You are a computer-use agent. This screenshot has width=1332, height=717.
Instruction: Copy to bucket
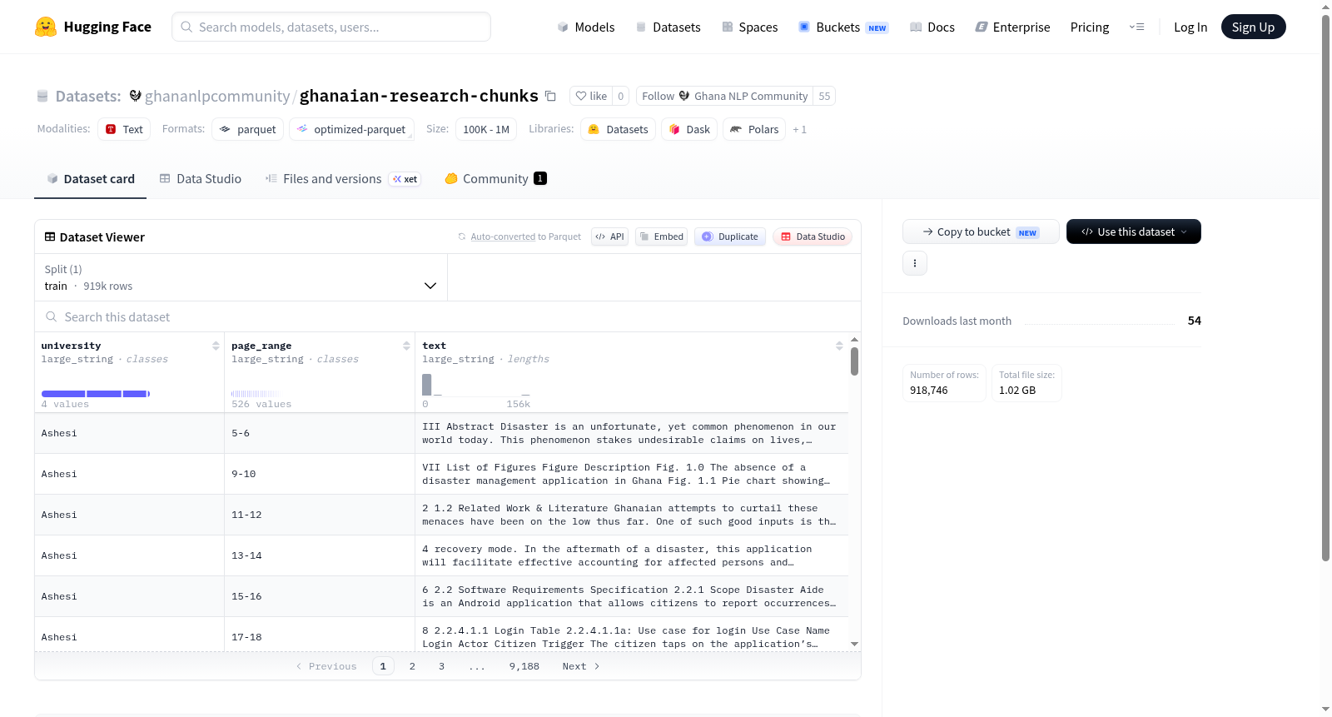click(x=981, y=232)
